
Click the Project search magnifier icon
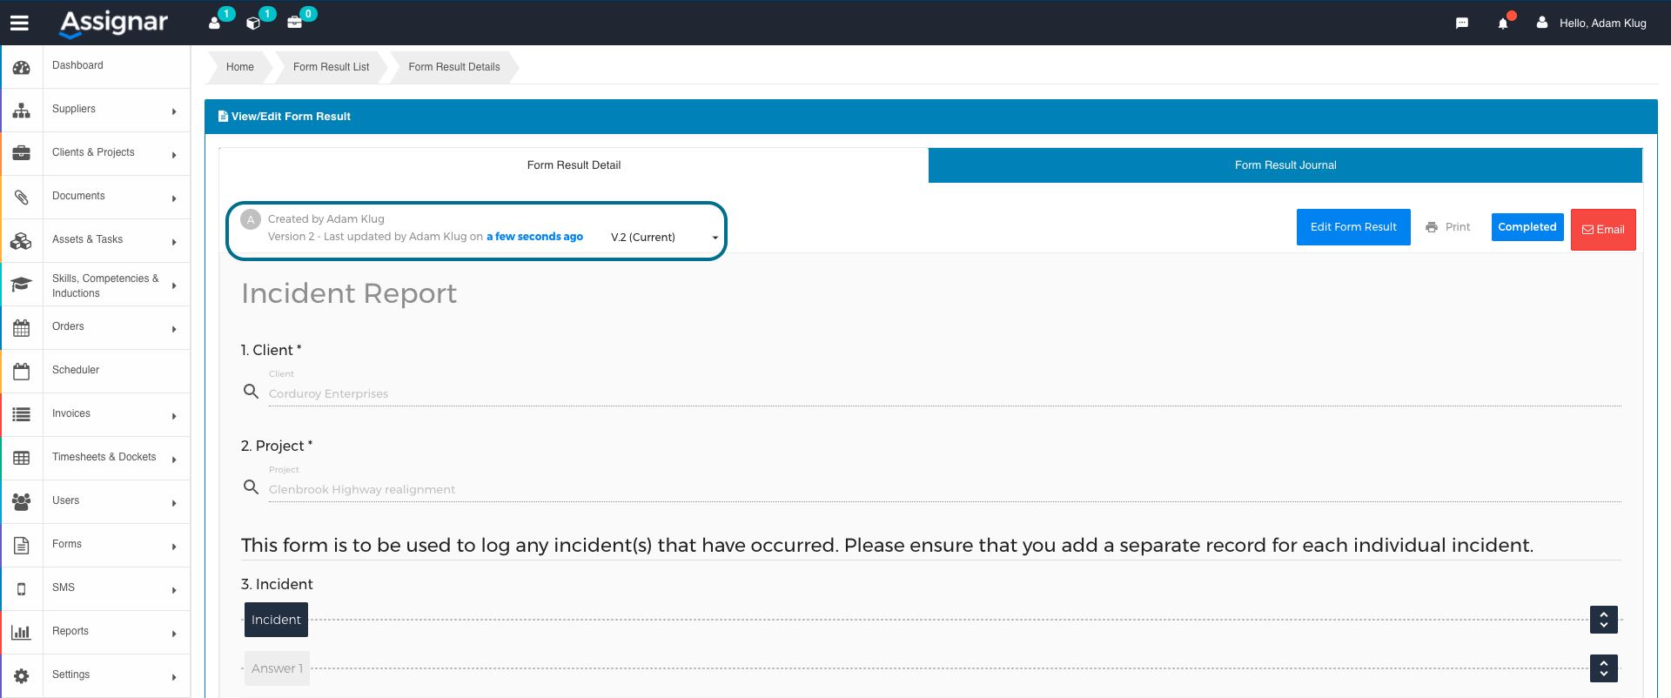point(251,487)
